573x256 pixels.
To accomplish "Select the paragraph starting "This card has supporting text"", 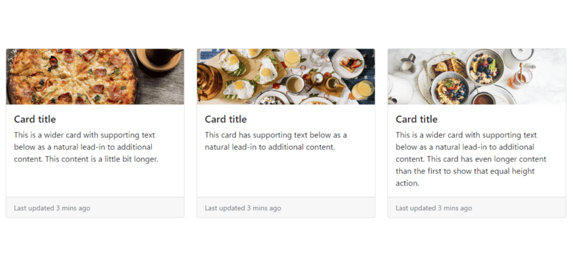I will tap(276, 141).
